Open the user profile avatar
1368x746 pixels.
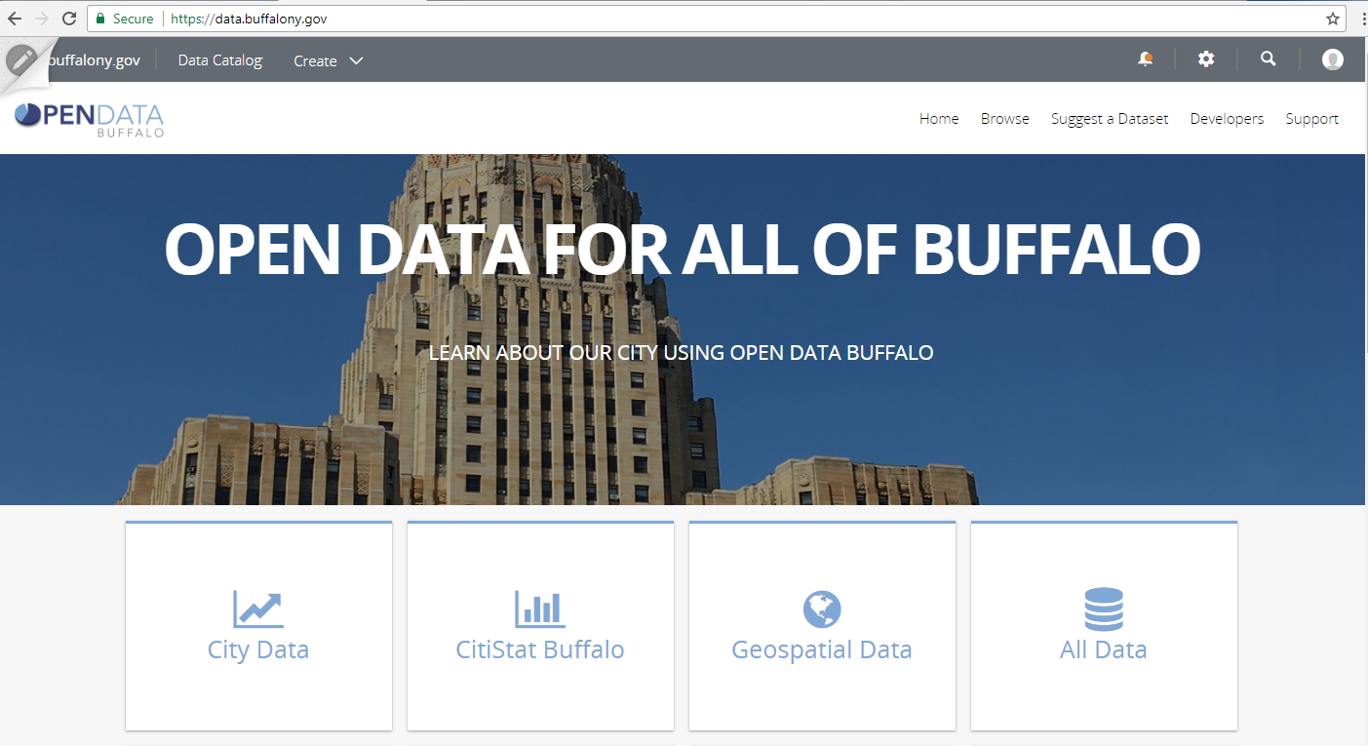click(1332, 59)
